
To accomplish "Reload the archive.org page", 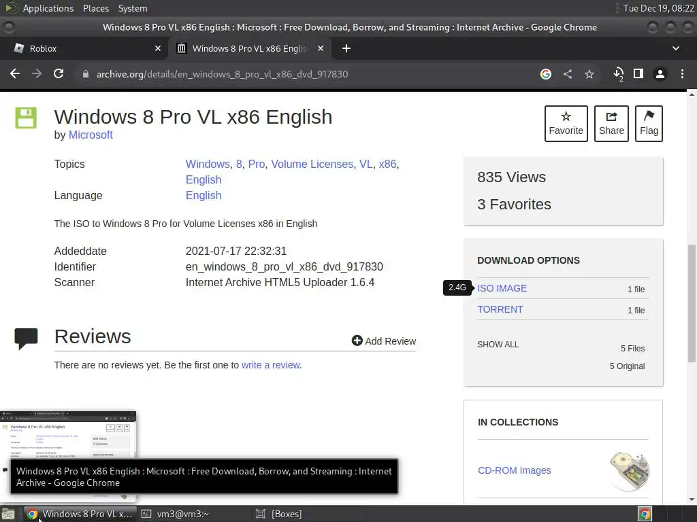I will pos(59,73).
